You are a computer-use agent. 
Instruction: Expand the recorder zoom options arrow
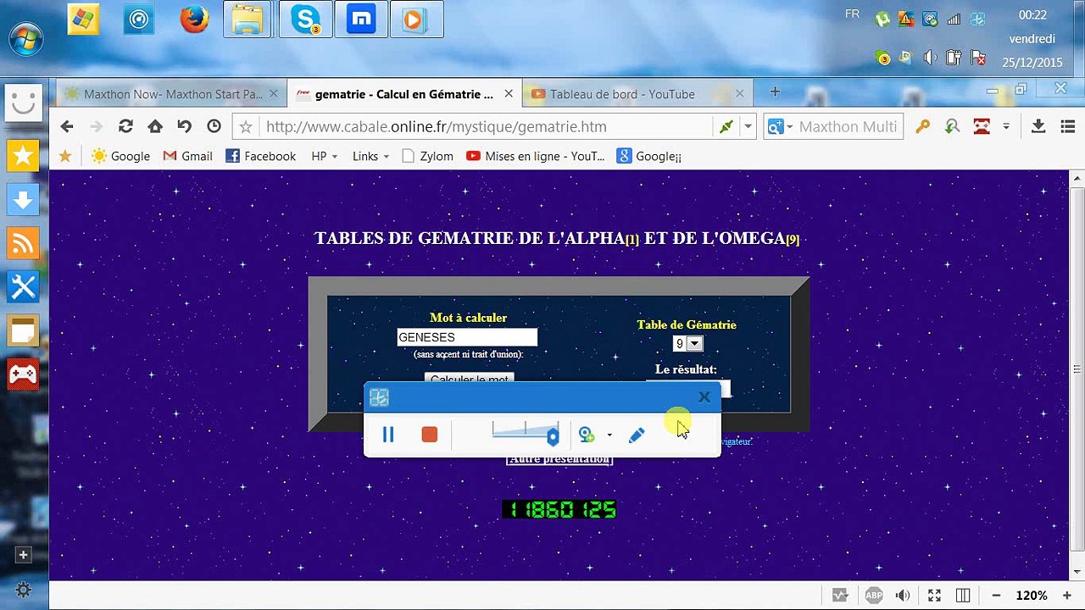tap(609, 435)
